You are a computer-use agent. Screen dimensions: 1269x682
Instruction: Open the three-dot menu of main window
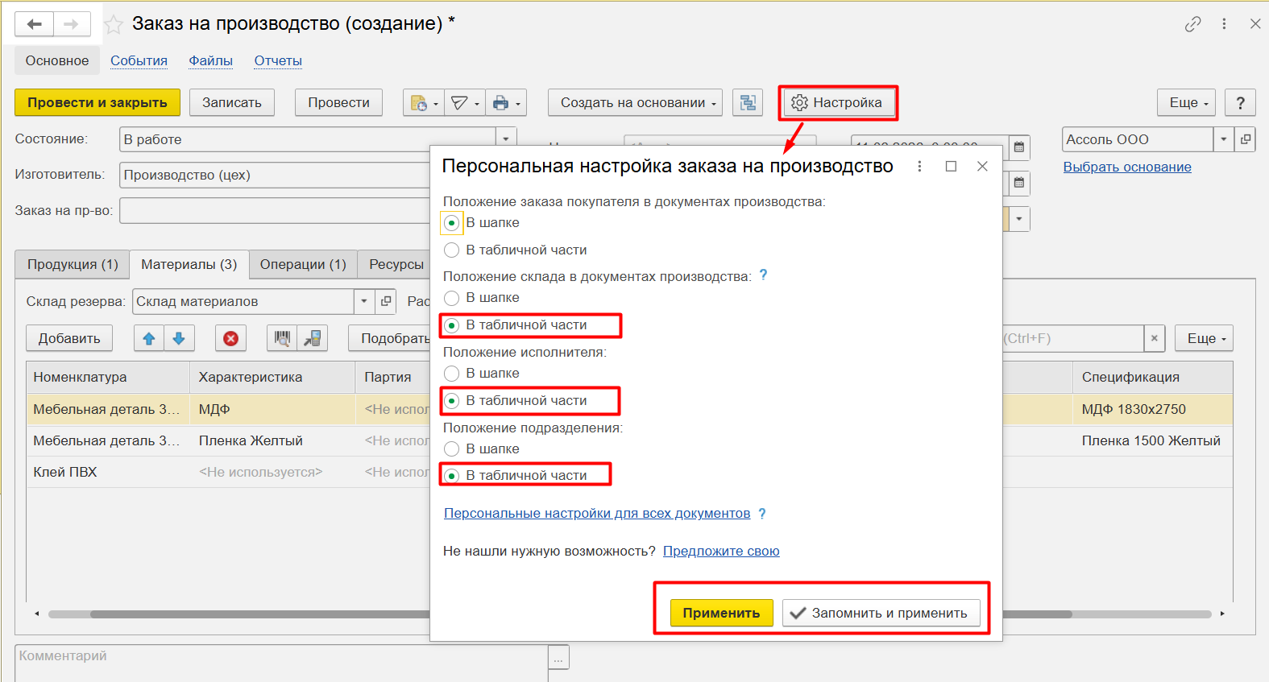coord(1224,24)
